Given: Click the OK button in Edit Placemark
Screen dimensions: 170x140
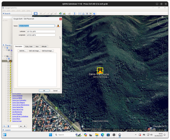Looking at the screenshot, I should click(x=44, y=91).
